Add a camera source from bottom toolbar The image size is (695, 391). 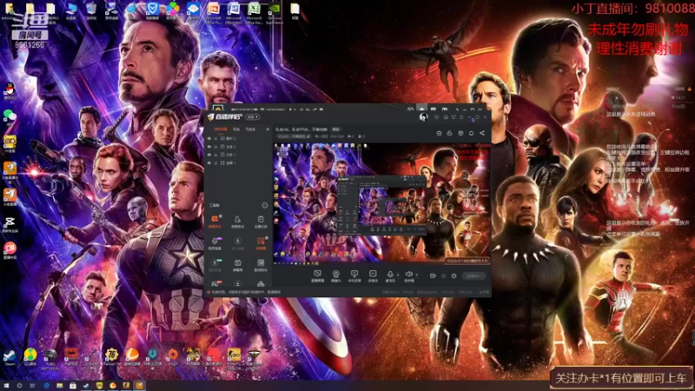click(336, 275)
